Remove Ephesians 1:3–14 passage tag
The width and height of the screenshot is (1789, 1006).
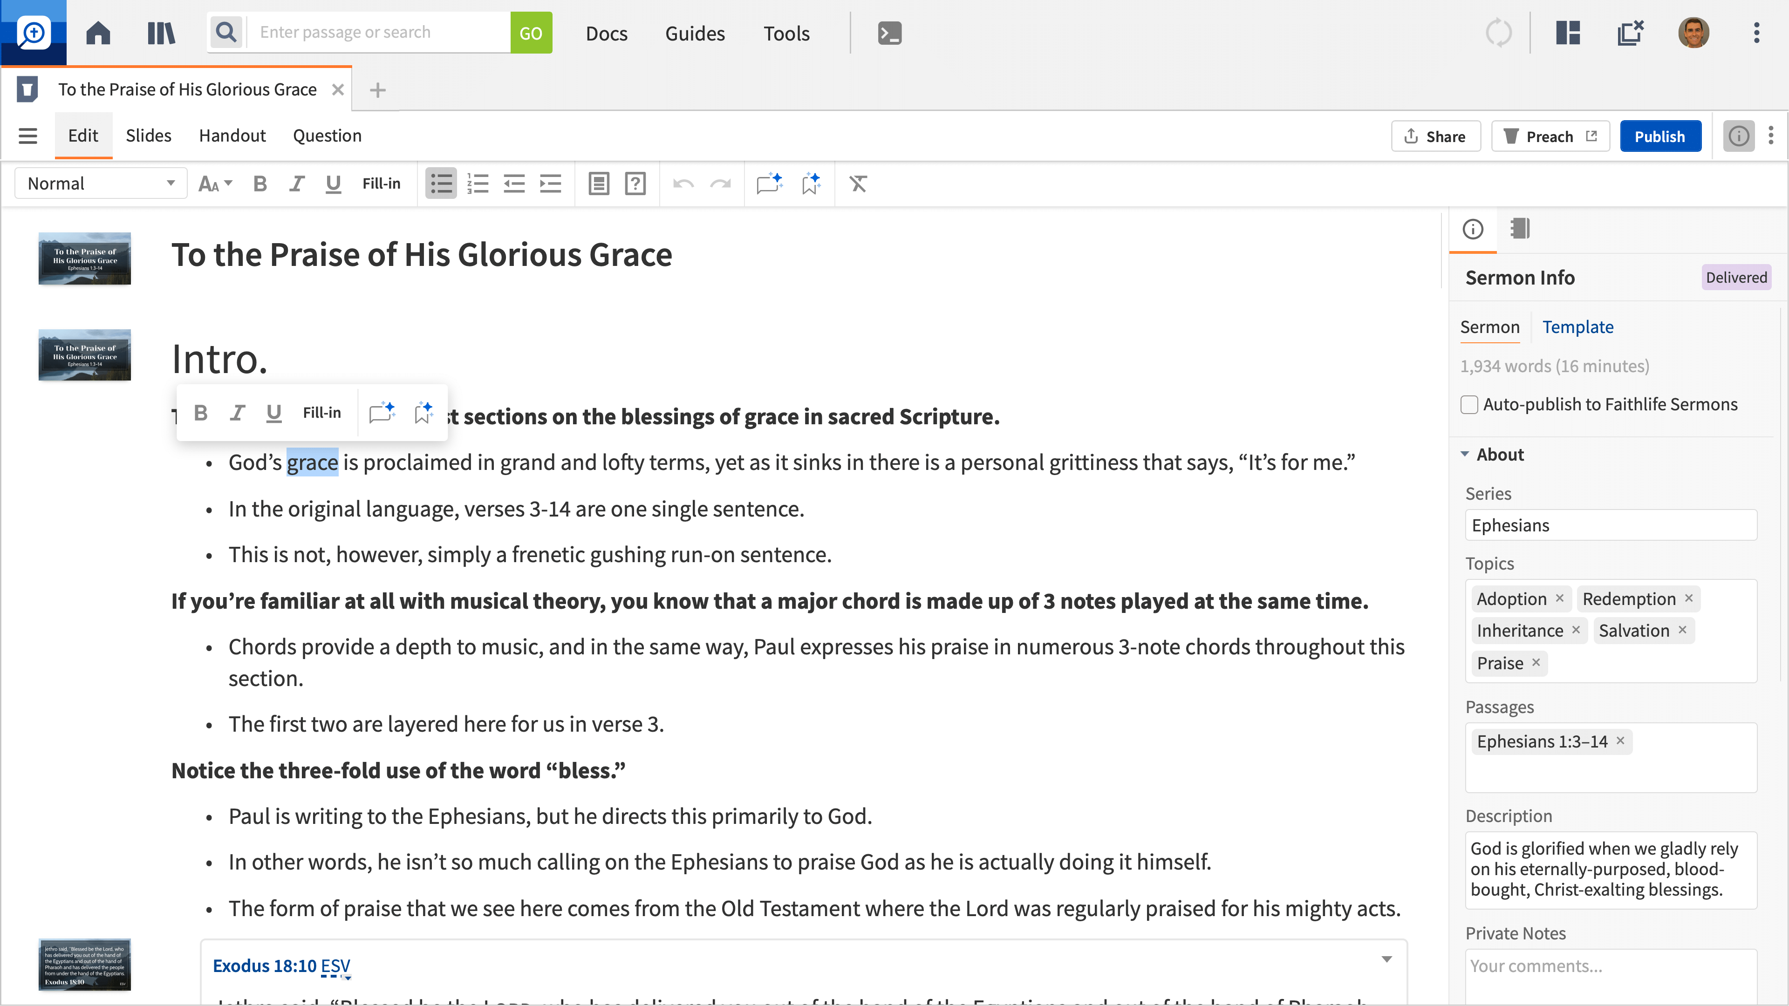1620,741
